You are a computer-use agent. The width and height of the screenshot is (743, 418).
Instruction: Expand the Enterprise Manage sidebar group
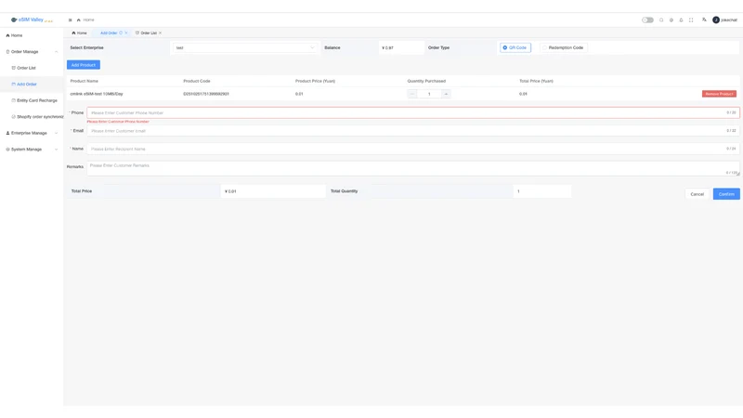(x=32, y=133)
